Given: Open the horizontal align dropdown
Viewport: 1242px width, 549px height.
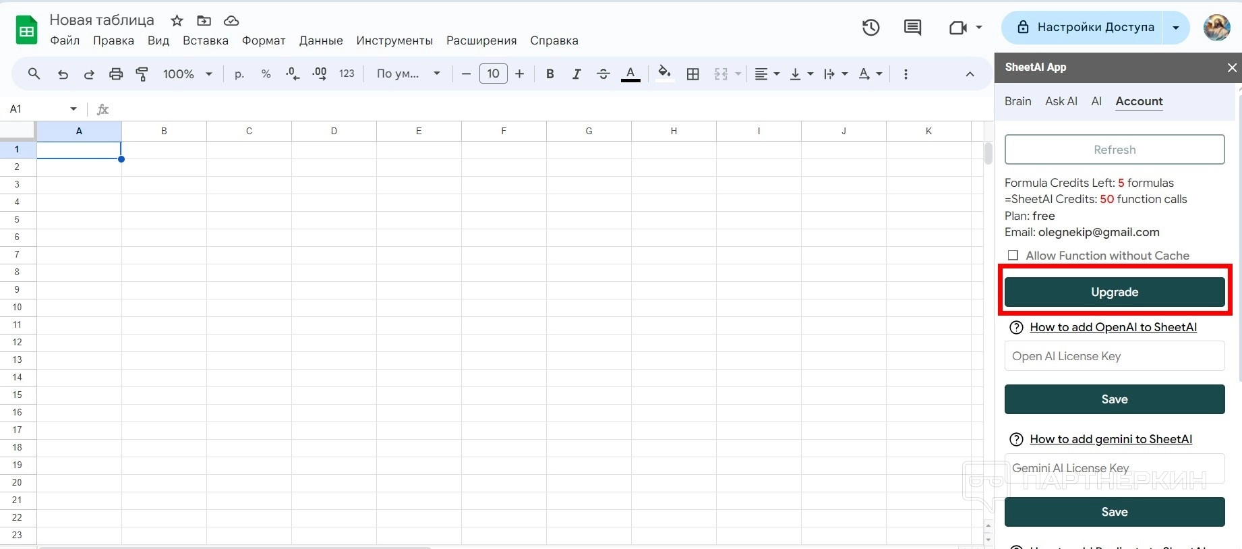Looking at the screenshot, I should click(767, 74).
